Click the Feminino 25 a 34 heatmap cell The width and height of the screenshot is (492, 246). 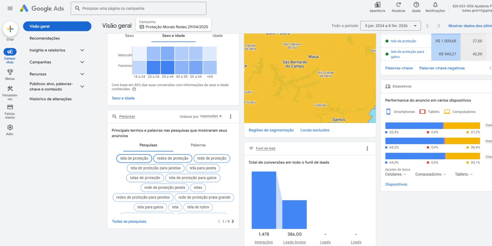pos(153,67)
